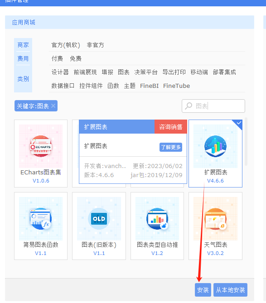Click the 天气图表 plugin icon
Viewport: 266px width, 303px height.
[215, 219]
